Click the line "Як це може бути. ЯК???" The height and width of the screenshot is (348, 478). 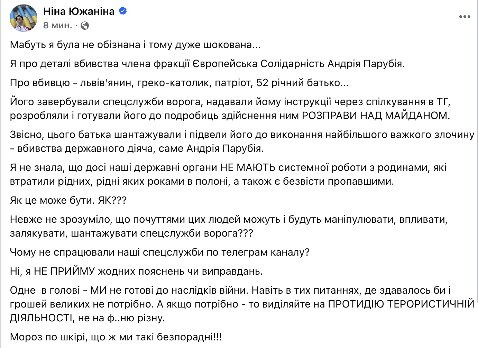pos(68,200)
